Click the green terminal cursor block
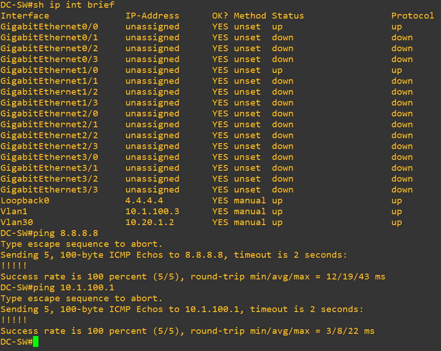 tap(36, 342)
